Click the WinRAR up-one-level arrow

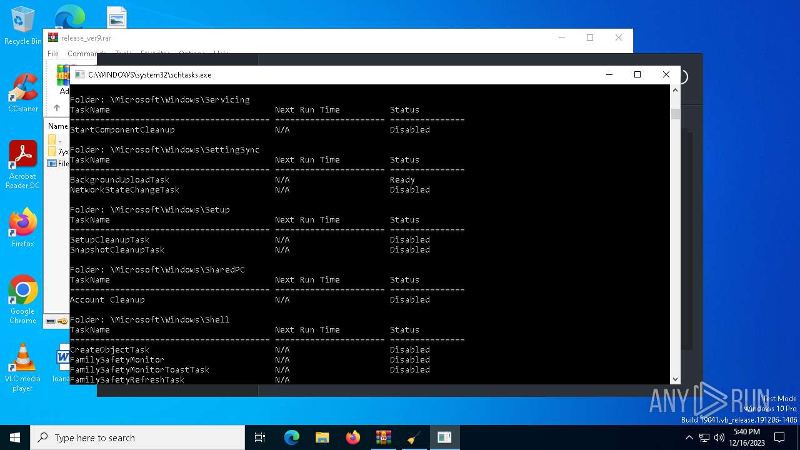(57, 107)
